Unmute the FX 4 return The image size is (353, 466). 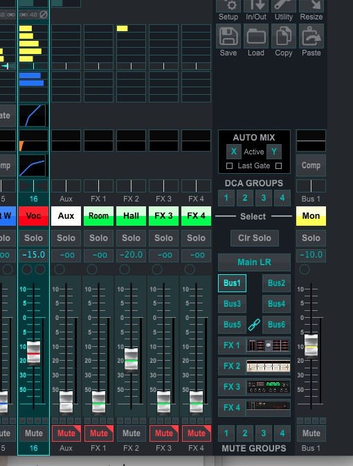197,433
